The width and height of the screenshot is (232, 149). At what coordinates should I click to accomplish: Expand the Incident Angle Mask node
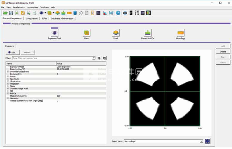click(x=8, y=89)
